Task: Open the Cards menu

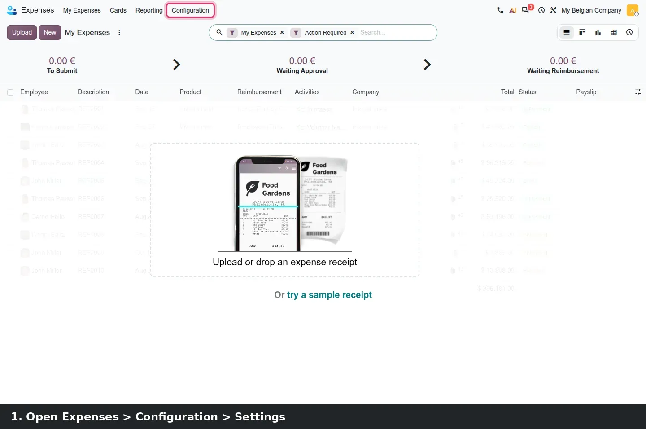Action: (118, 10)
